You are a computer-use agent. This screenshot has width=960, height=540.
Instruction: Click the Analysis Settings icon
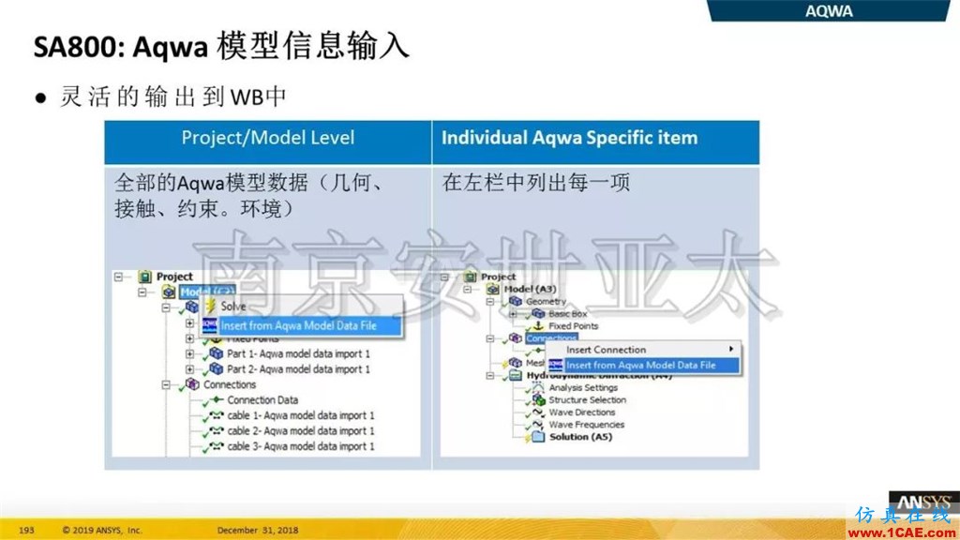coord(538,387)
